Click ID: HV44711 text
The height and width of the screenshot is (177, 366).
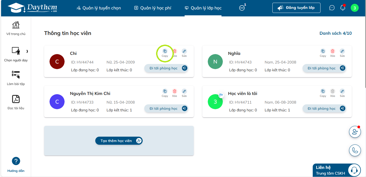click(x=240, y=102)
